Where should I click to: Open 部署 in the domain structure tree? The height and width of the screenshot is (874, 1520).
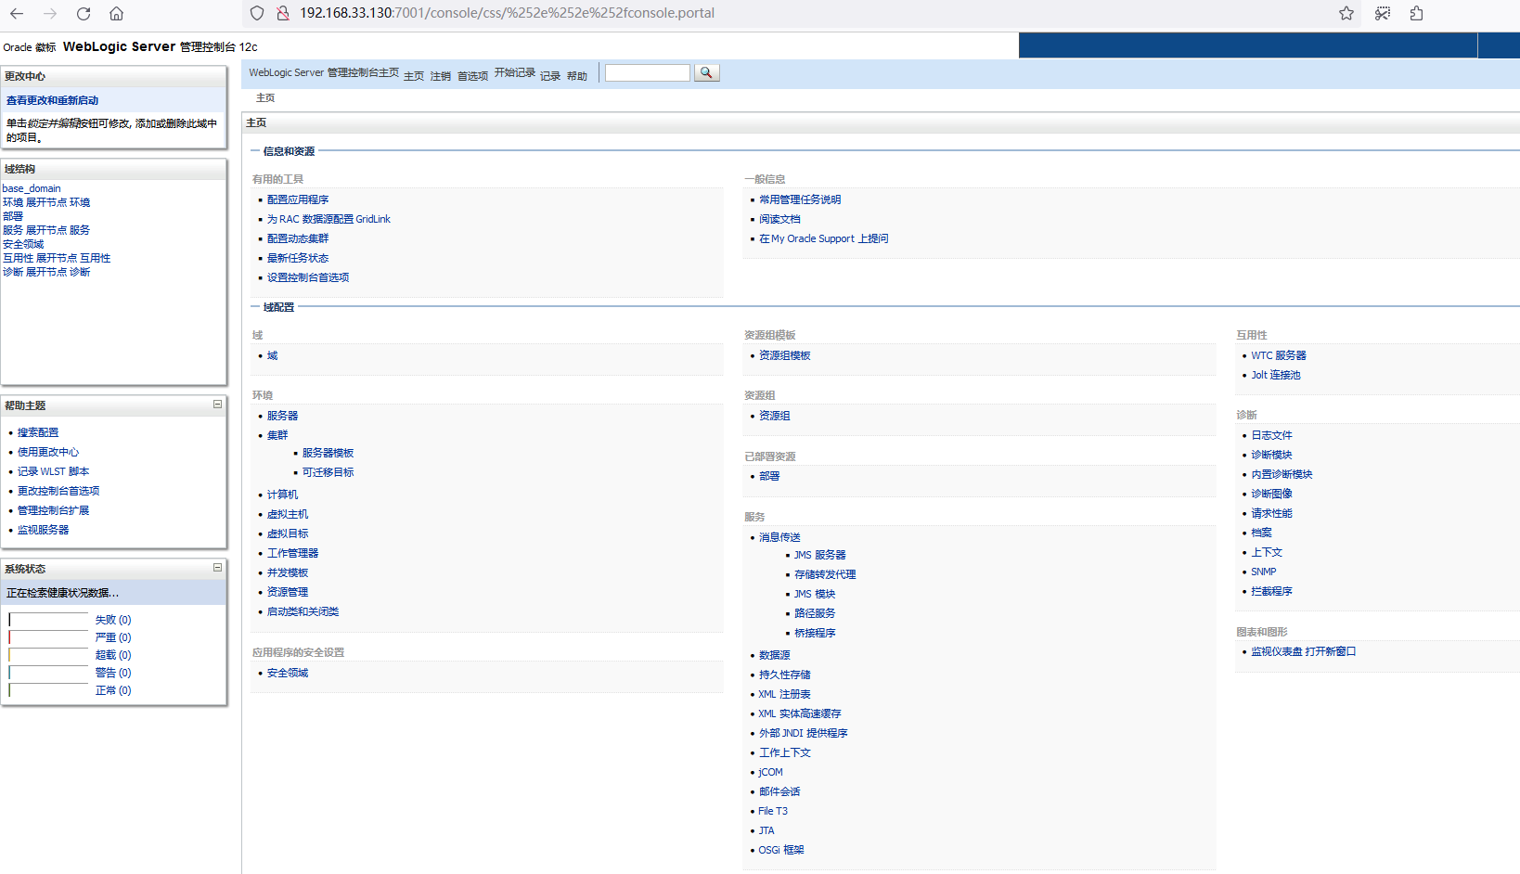(x=13, y=216)
